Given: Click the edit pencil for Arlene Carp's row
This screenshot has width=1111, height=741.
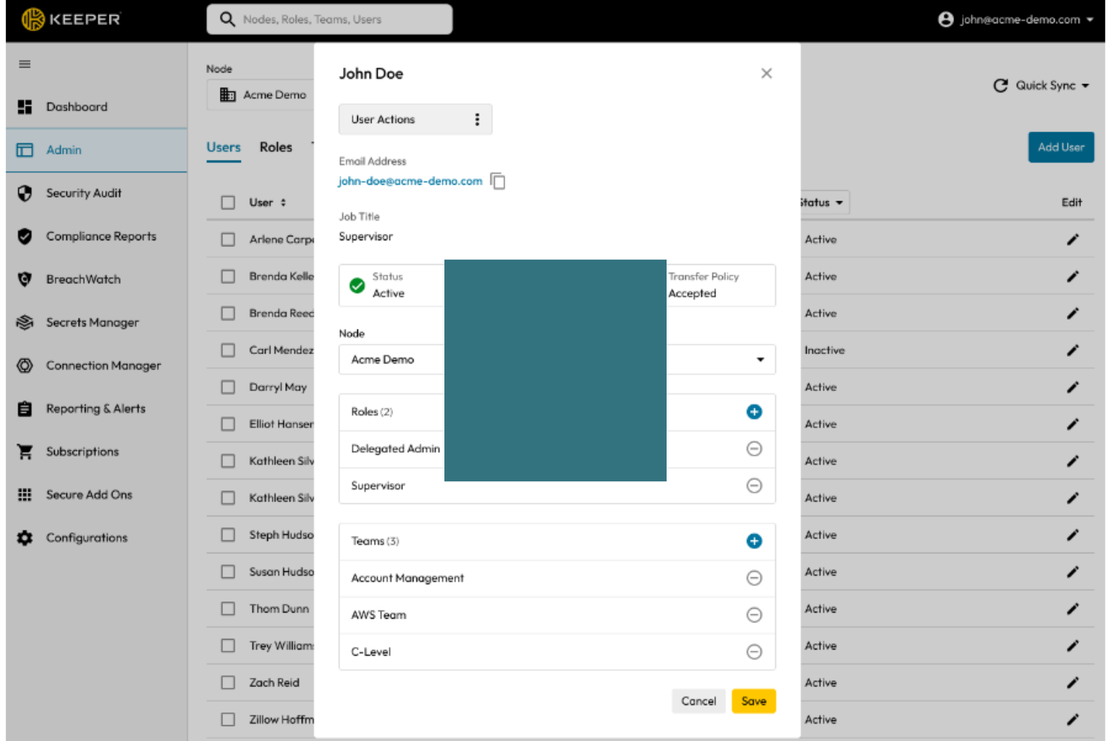Looking at the screenshot, I should tap(1073, 239).
